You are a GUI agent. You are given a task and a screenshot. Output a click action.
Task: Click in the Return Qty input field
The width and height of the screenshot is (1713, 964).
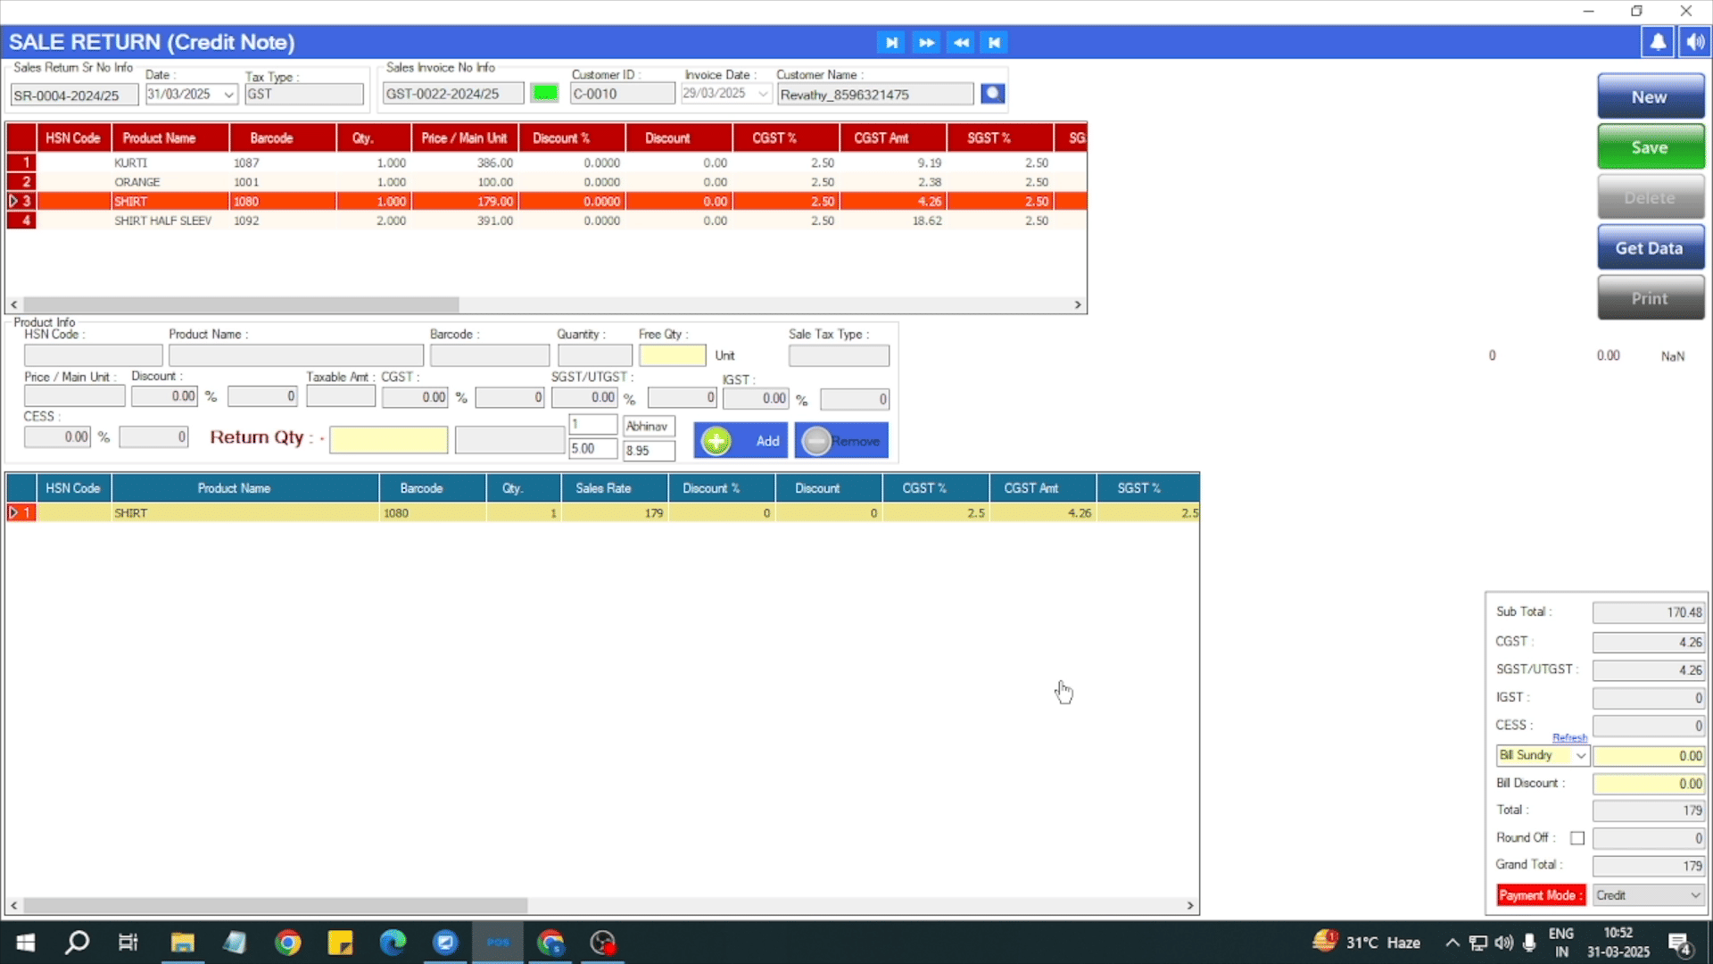[x=388, y=440]
